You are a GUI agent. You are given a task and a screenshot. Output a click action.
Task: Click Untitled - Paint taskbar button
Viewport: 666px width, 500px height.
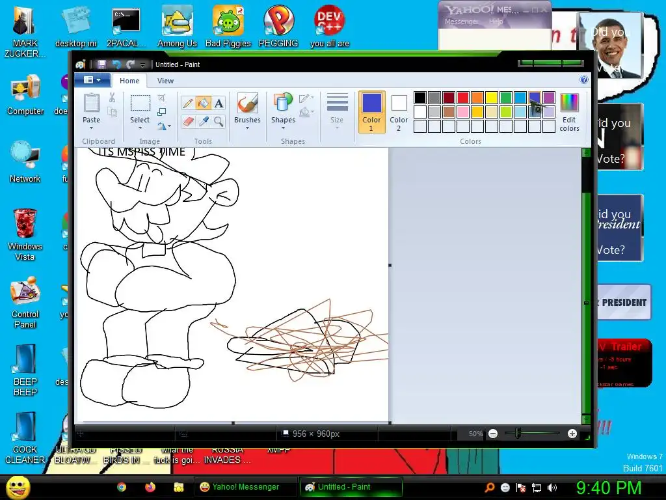(351, 487)
